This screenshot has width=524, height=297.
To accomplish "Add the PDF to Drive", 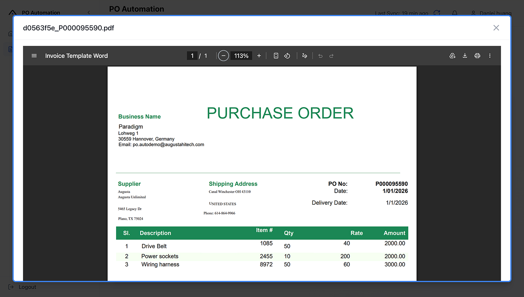I will (452, 56).
